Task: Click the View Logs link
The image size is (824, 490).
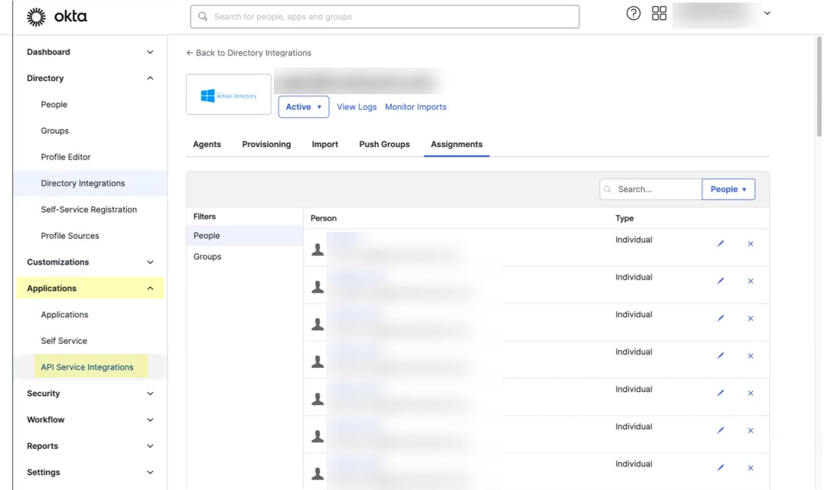Action: click(357, 107)
